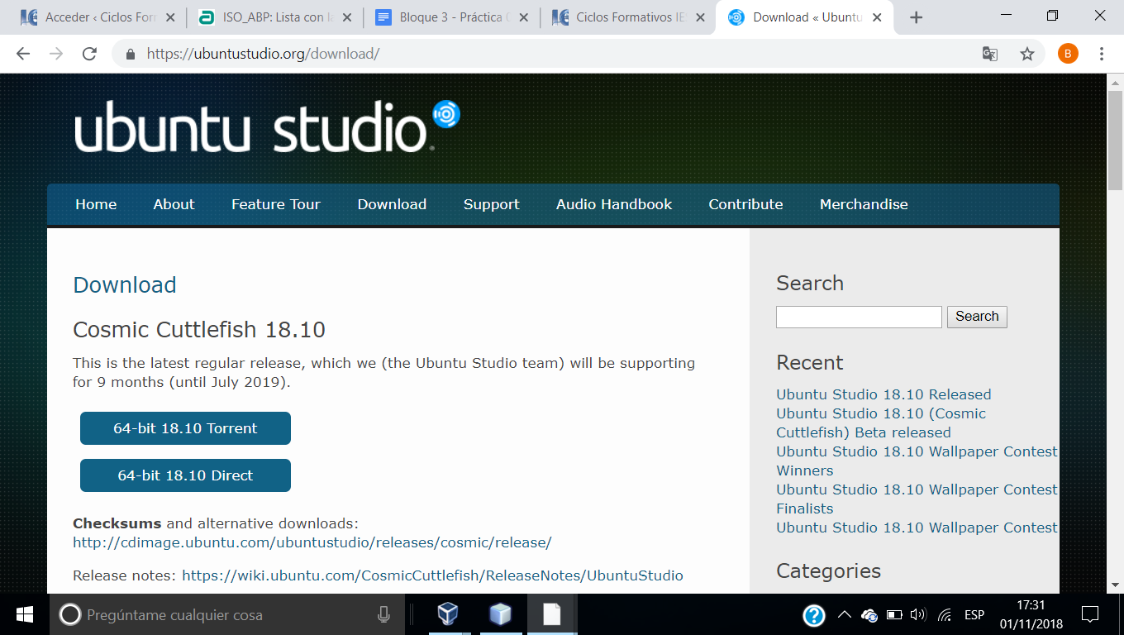The image size is (1124, 635).
Task: Click the Cortana microphone icon
Action: [x=383, y=614]
